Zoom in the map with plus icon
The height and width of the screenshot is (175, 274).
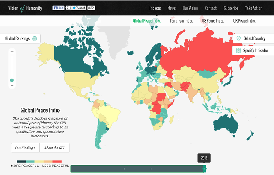[12, 52]
